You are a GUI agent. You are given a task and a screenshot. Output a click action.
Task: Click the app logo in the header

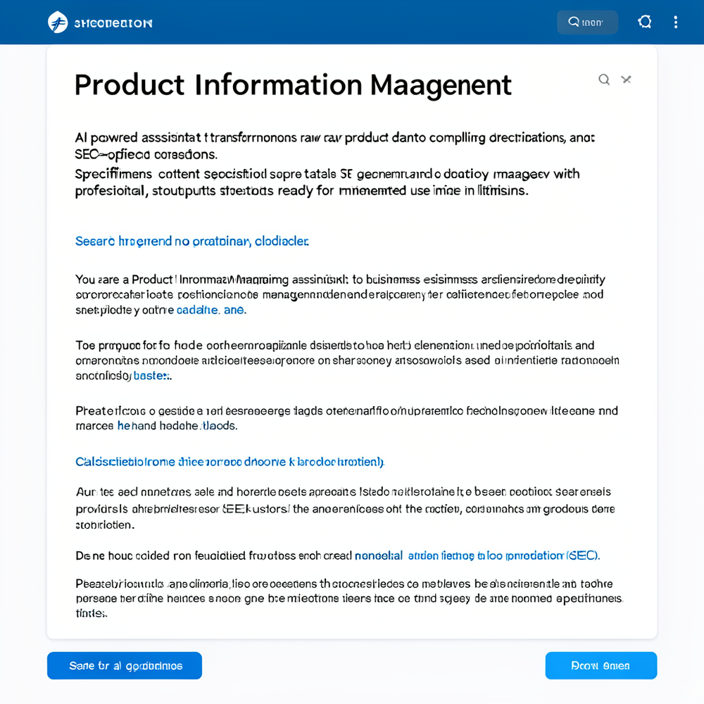(58, 22)
